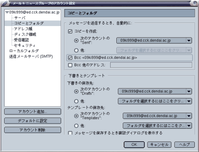This screenshot has height=152, width=199.
Task: Click the title bar feather icon
Action: 5,3
